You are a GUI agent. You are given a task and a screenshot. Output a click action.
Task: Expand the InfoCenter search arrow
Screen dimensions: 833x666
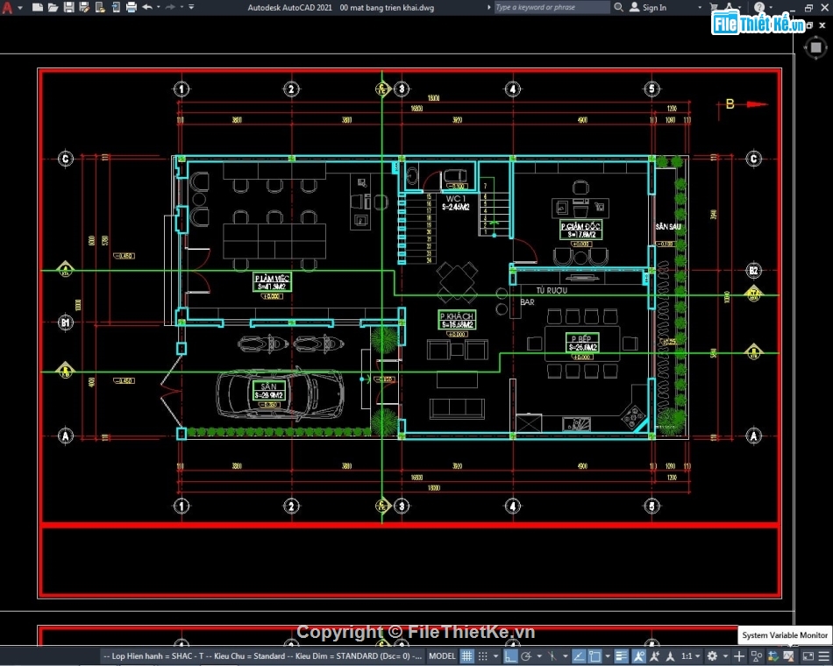pyautogui.click(x=489, y=7)
